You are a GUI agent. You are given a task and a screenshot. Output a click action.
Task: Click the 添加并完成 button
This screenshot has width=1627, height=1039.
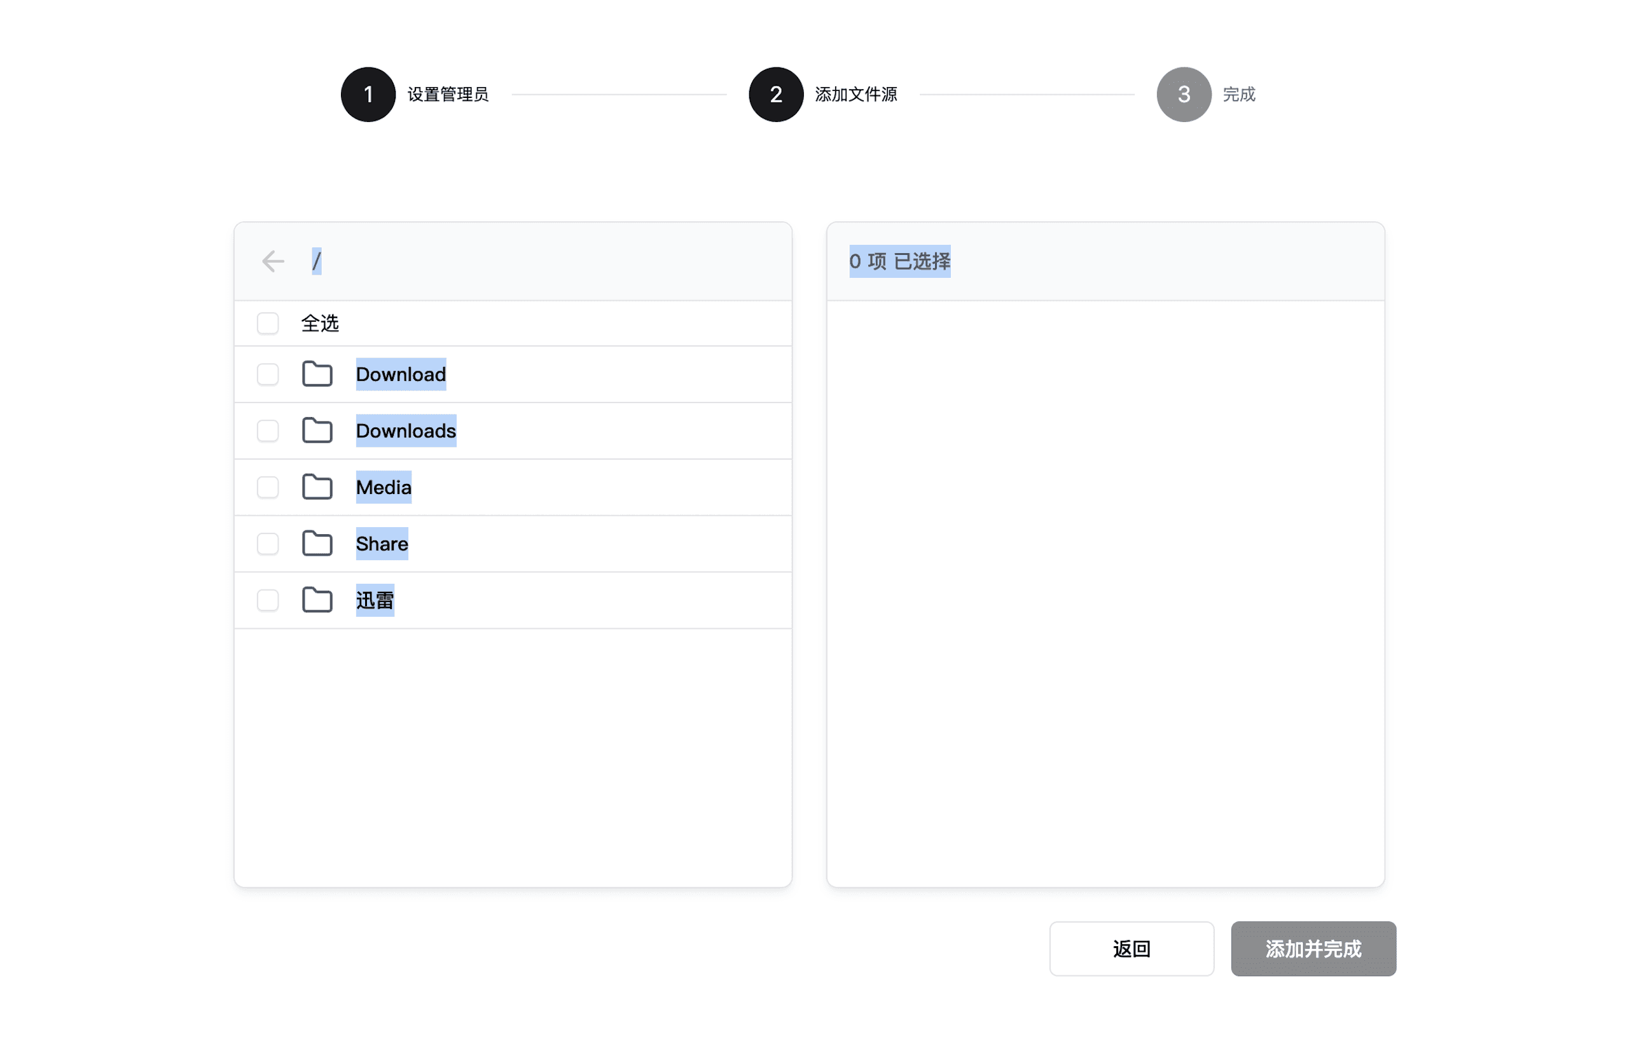[1313, 949]
